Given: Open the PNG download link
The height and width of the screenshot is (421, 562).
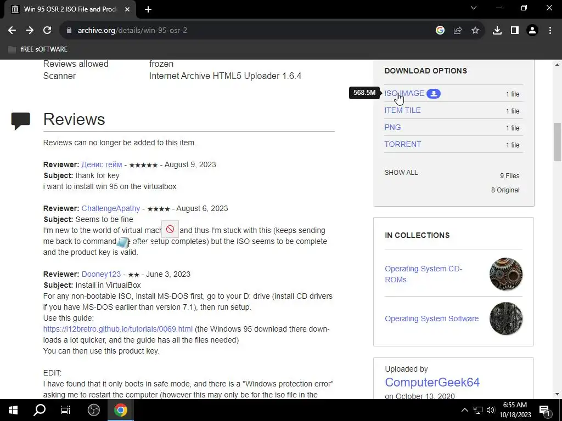Looking at the screenshot, I should click(392, 127).
